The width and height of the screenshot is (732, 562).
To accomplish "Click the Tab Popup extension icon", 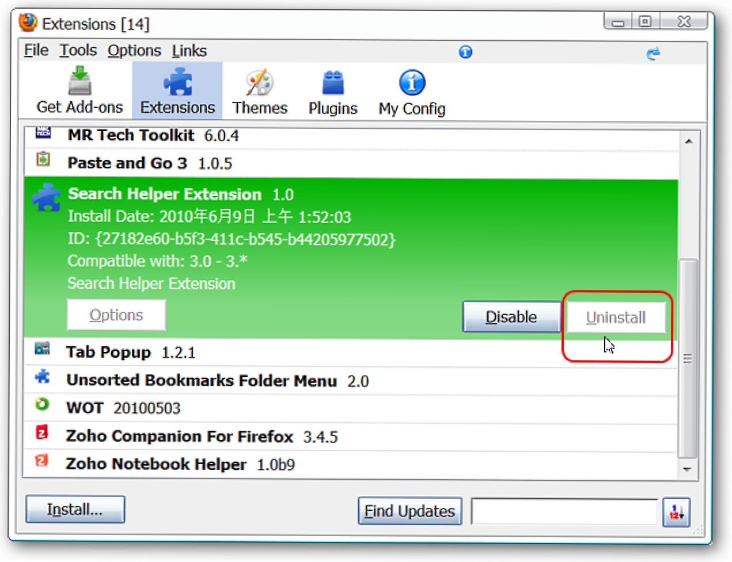I will 42,349.
